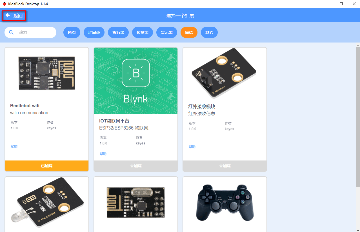Viewport: 360px width, 232px height.
Task: Maximize the KidsBlock Desktop window
Action: coord(341,4)
